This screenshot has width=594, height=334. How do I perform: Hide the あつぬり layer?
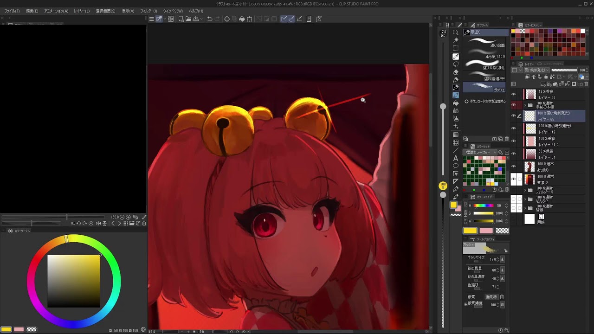[x=513, y=167]
